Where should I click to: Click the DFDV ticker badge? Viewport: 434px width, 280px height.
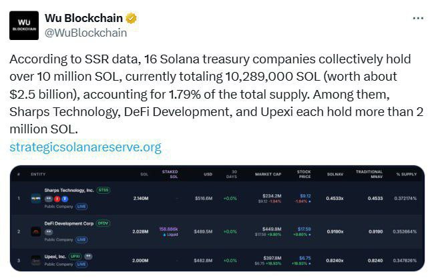coord(103,223)
